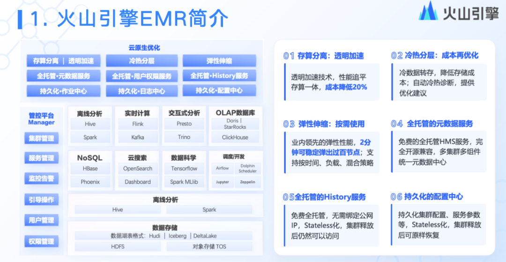Screen dimensions: 506x262
Task: Click the 管控平台 Manager heading
Action: point(41,119)
